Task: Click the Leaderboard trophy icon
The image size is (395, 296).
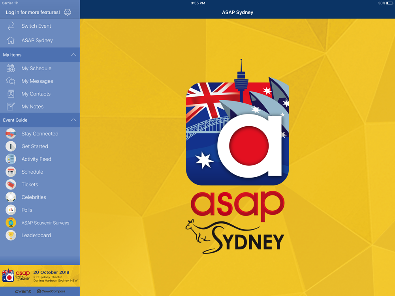Action: coord(11,235)
